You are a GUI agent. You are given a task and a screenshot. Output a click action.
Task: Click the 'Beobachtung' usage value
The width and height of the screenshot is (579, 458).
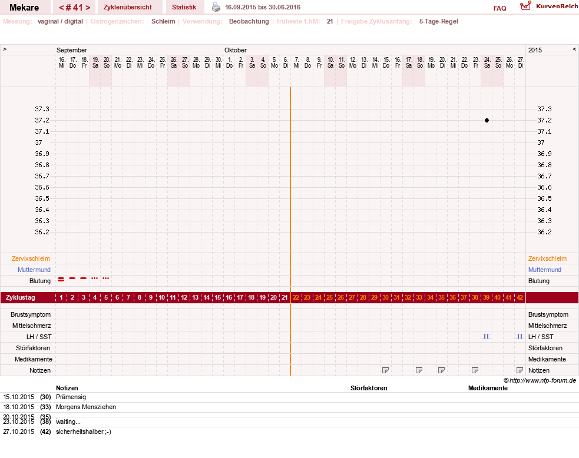click(x=249, y=21)
